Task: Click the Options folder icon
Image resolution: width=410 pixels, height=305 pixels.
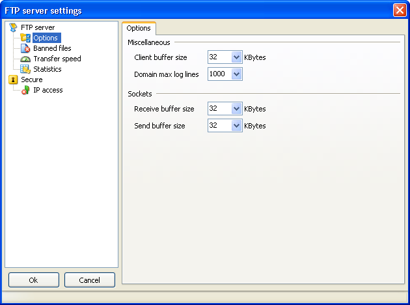Action: (x=25, y=38)
